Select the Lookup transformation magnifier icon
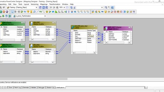 click(34, 12)
